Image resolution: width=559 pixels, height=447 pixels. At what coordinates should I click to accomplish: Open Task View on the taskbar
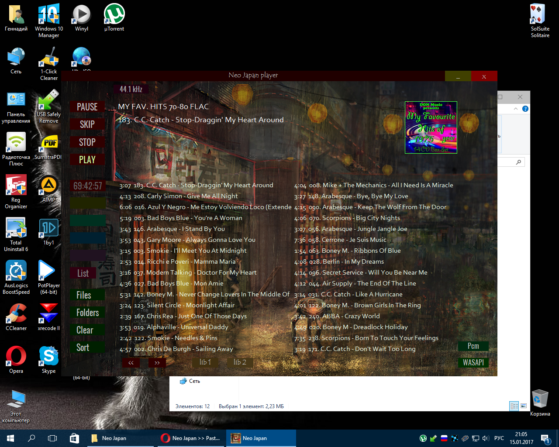(52, 438)
